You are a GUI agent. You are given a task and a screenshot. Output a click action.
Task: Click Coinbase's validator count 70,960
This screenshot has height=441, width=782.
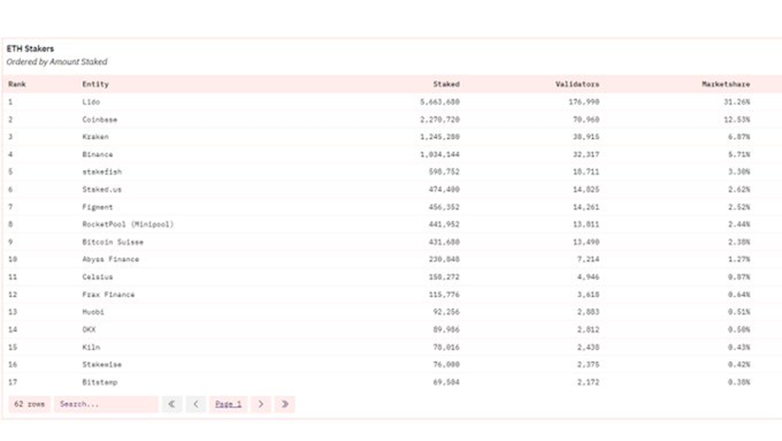(x=586, y=119)
